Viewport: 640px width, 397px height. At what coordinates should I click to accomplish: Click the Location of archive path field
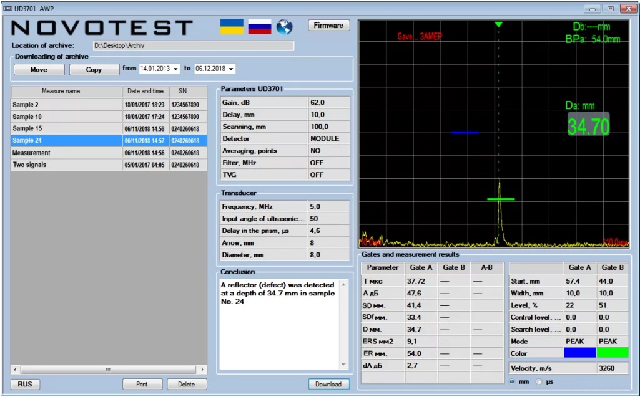(193, 45)
